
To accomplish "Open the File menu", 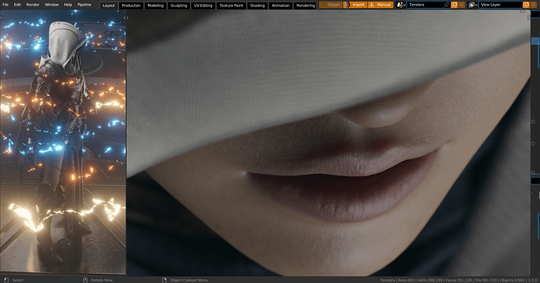I will 5,5.
